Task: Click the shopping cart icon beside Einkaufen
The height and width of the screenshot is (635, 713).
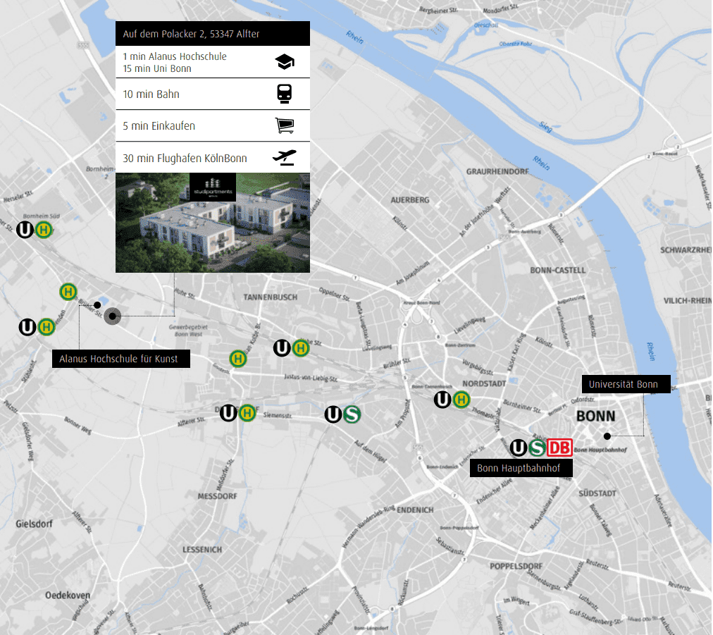Action: (285, 125)
